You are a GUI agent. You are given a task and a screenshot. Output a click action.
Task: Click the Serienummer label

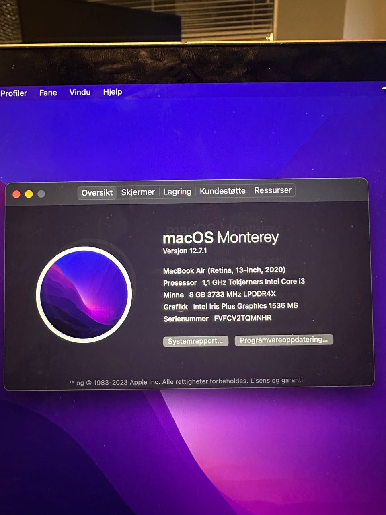click(186, 319)
